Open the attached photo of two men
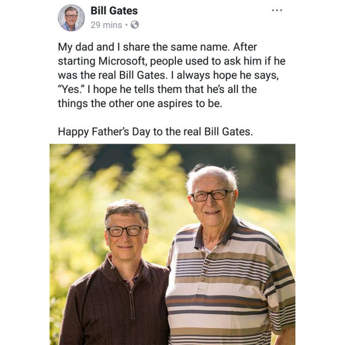This screenshot has width=345, height=345. 172,244
